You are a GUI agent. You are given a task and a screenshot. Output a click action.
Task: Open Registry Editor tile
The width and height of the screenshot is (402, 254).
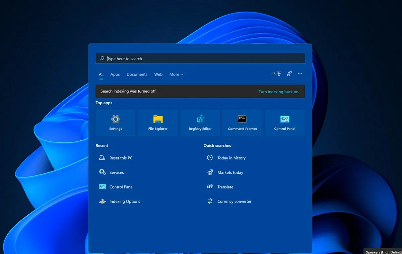coord(200,123)
